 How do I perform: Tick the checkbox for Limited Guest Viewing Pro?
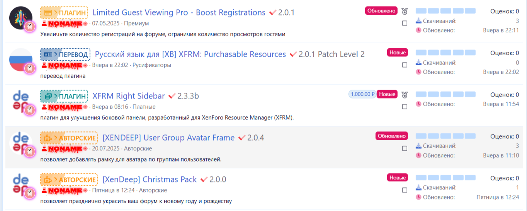[405, 23]
